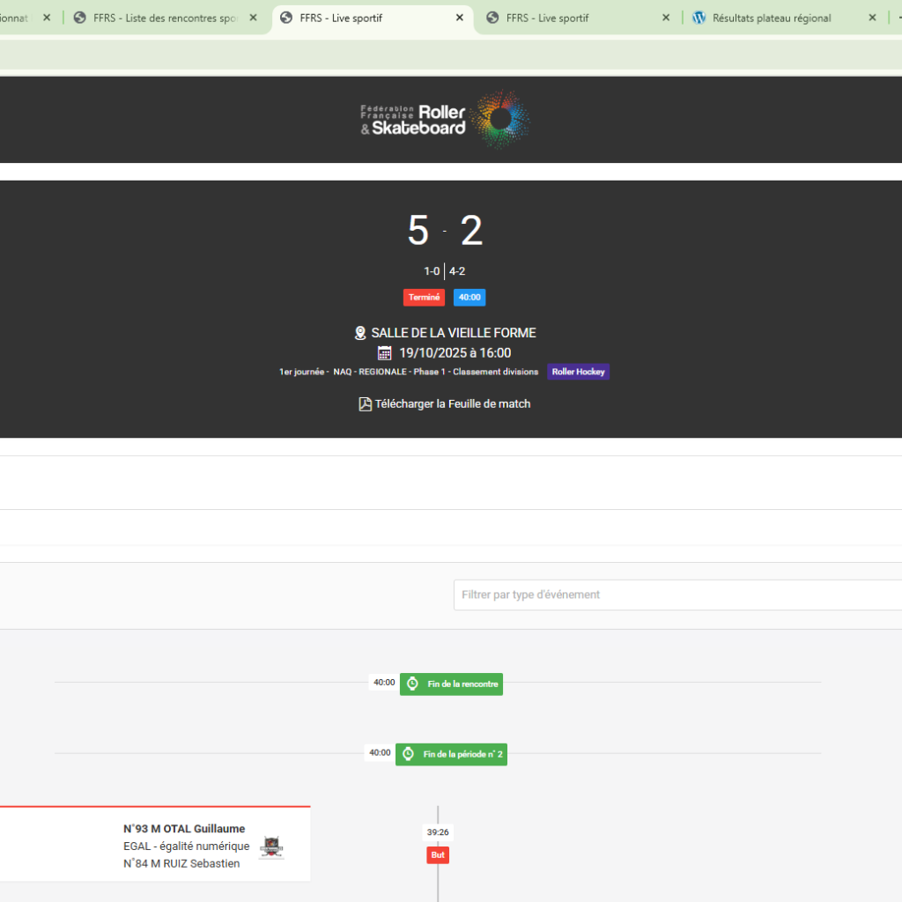Close the Résultats plateau régional tab

pos(872,18)
